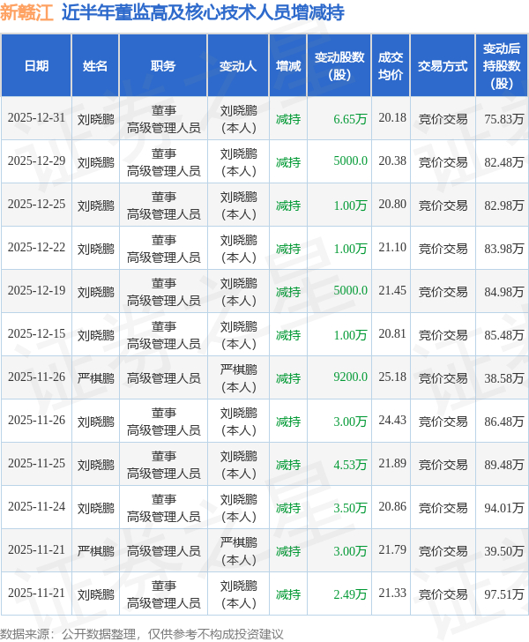Click the 3.00万 value in the 24.43 price row
529x642 pixels.
[x=350, y=422]
